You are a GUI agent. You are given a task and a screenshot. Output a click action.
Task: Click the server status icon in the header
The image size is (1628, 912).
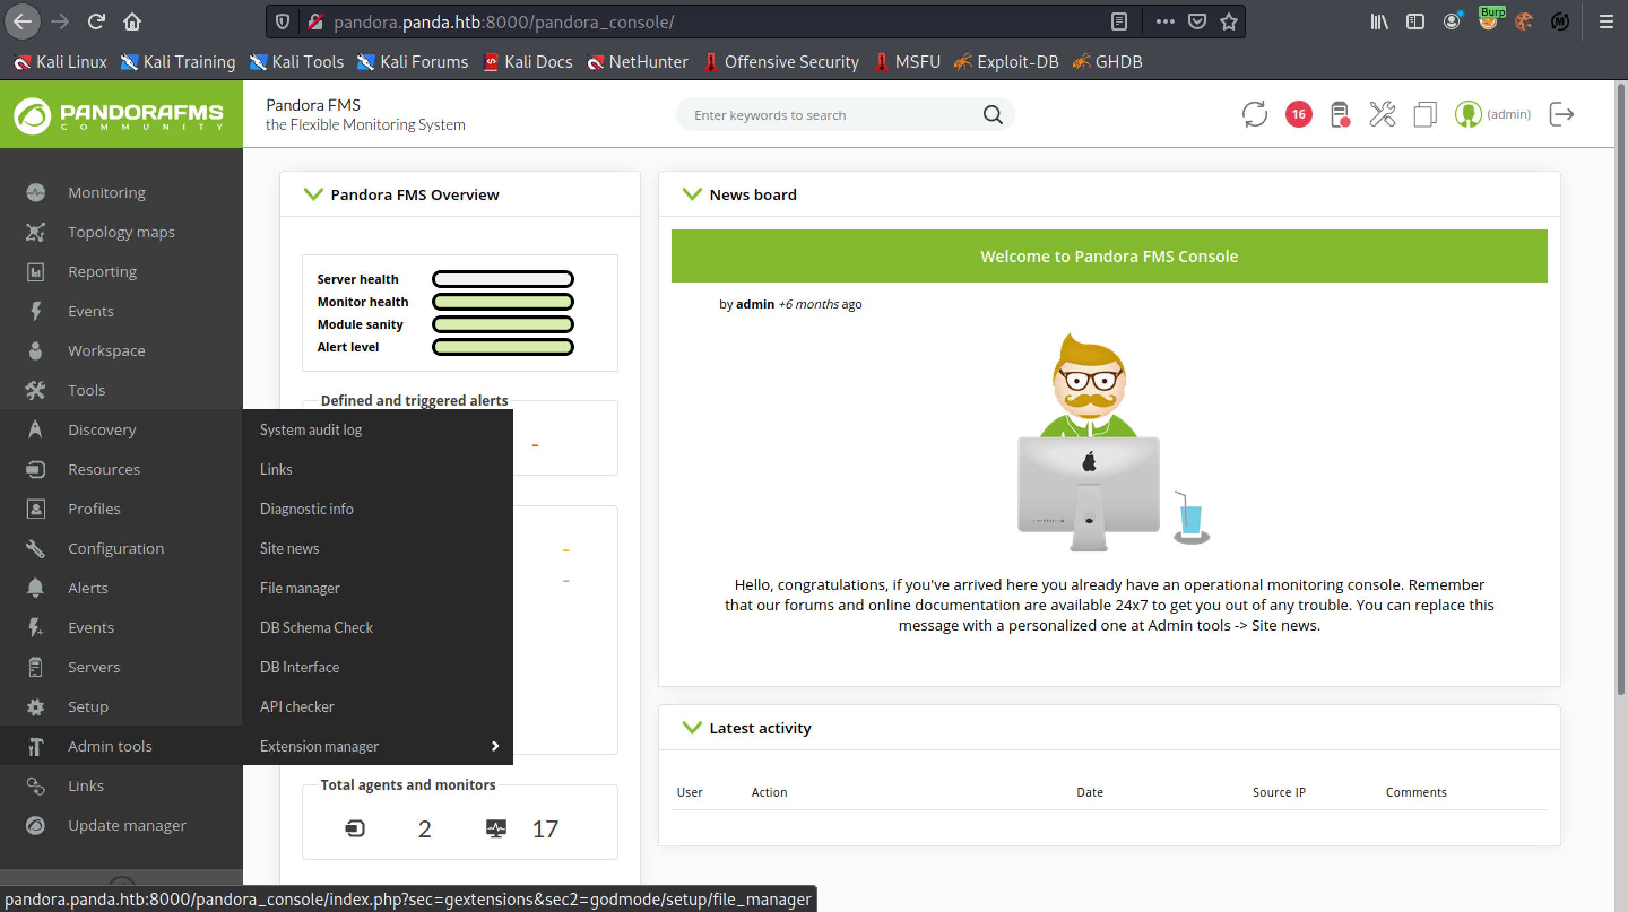click(1340, 114)
